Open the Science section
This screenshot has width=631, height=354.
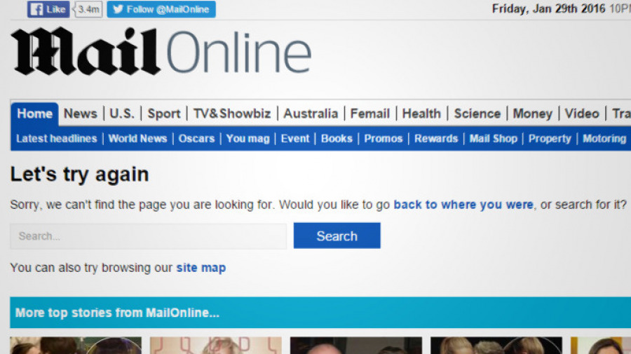point(477,114)
